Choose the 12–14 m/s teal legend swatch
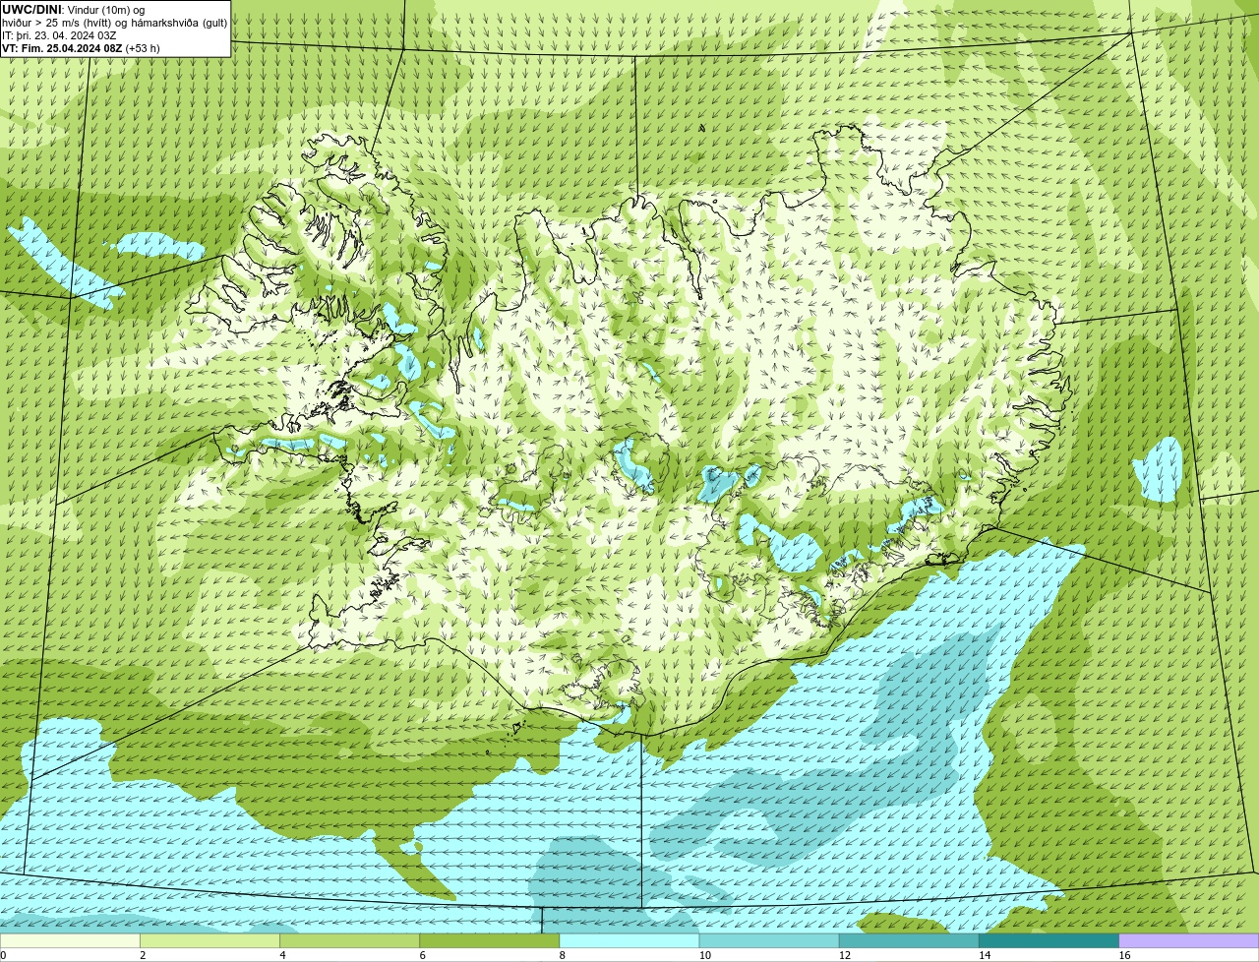Screen dimensions: 1259x962 pyautogui.click(x=909, y=940)
